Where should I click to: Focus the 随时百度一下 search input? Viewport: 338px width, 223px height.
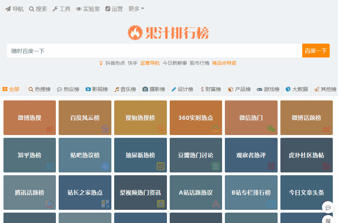pos(154,51)
